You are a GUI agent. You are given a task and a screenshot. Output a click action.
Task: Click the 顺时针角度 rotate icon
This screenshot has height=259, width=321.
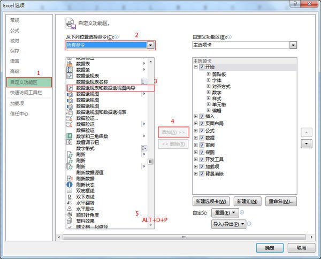tap(70, 215)
